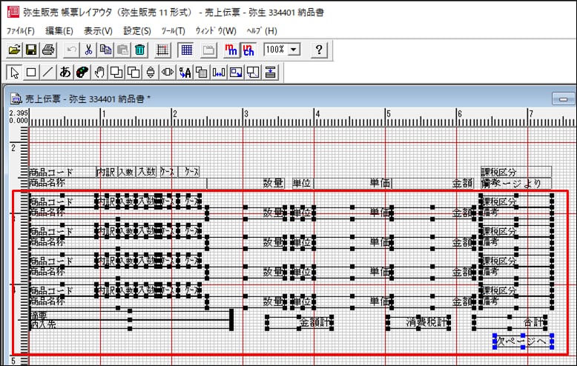This screenshot has width=577, height=366.
Task: Open the 編集(E) menu
Action: click(59, 31)
